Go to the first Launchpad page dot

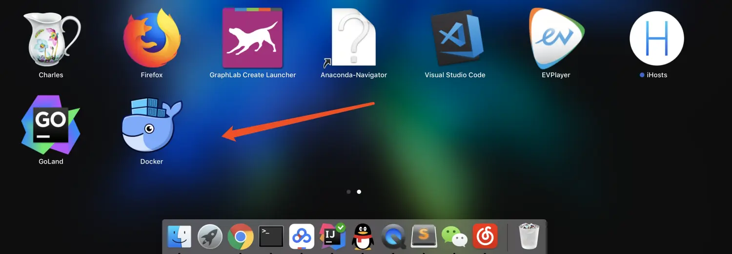[348, 192]
